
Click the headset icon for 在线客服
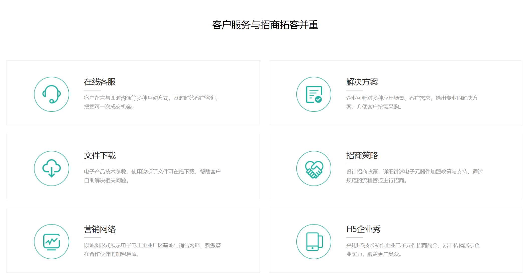tap(51, 94)
